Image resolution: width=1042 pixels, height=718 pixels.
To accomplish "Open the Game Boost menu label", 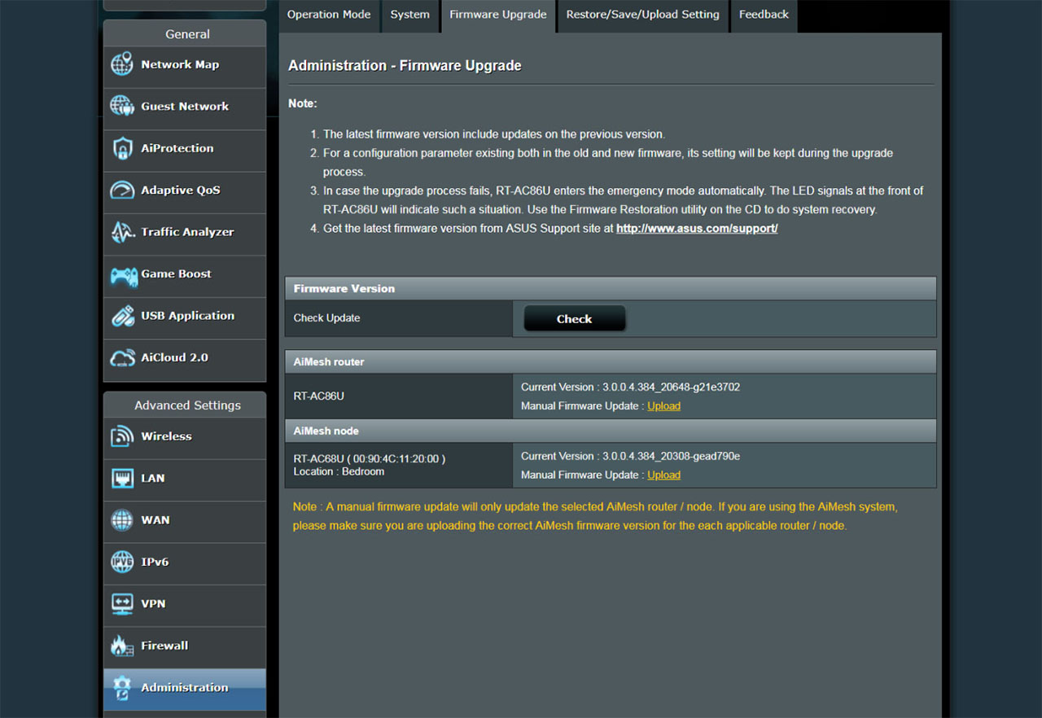I will 176,274.
